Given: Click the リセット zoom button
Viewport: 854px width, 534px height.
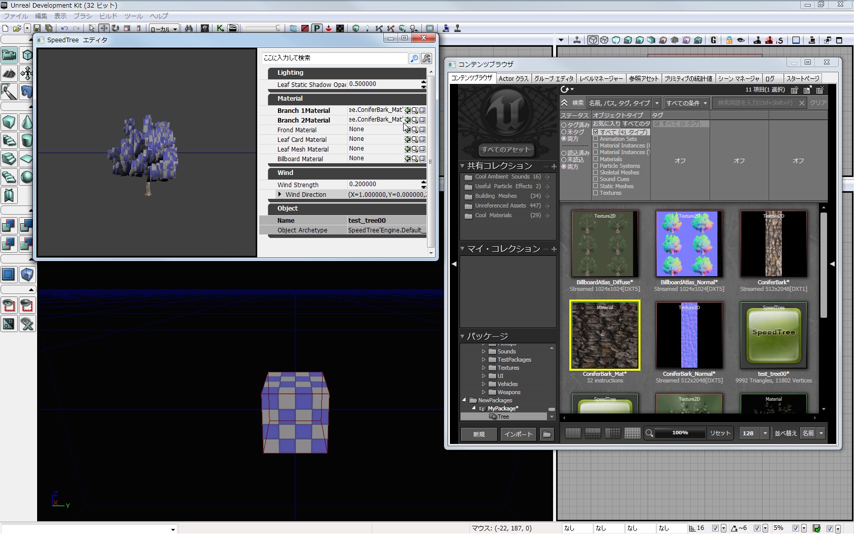Looking at the screenshot, I should (x=720, y=433).
